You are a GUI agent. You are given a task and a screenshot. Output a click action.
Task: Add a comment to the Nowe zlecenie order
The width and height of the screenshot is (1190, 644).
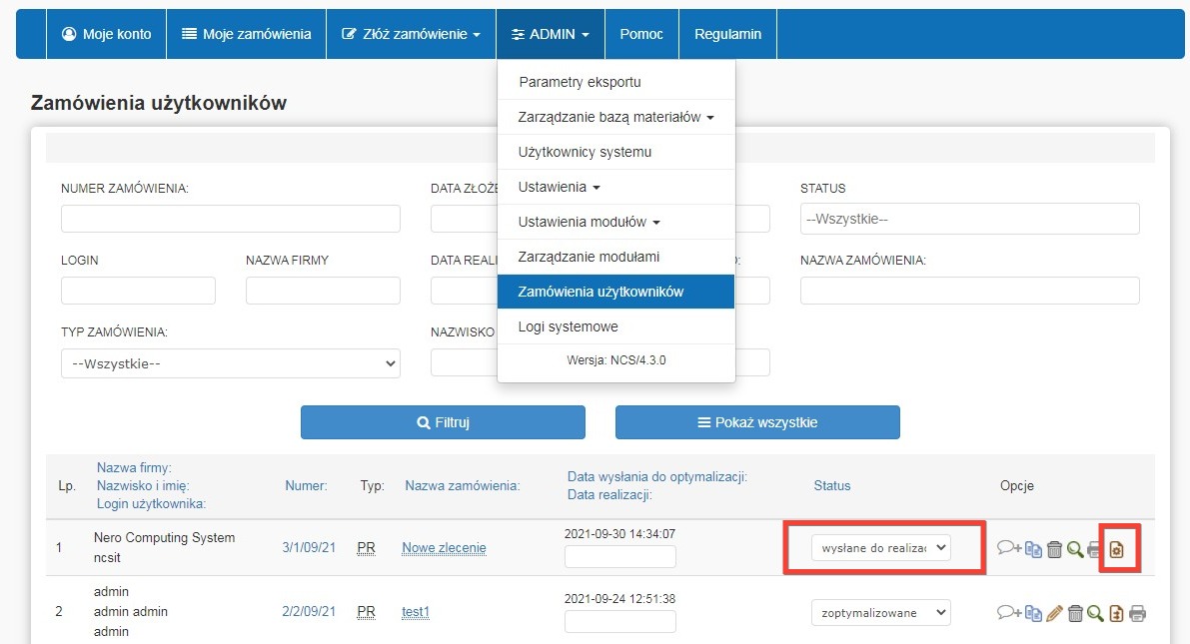1008,548
